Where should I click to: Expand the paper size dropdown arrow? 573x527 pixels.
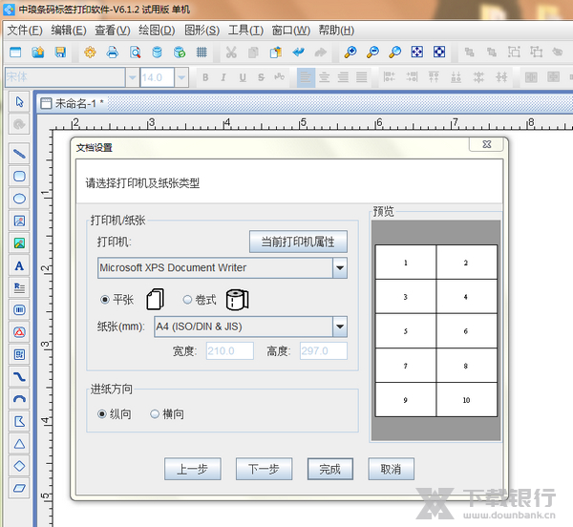pyautogui.click(x=340, y=327)
